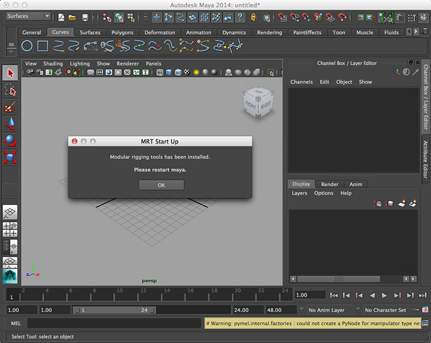Screen dimensions: 431x343
Task: Select the Scale tool cube icon
Action: pos(10,157)
